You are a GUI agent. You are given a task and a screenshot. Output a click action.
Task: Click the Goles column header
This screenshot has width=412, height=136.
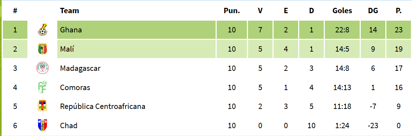[x=342, y=11]
